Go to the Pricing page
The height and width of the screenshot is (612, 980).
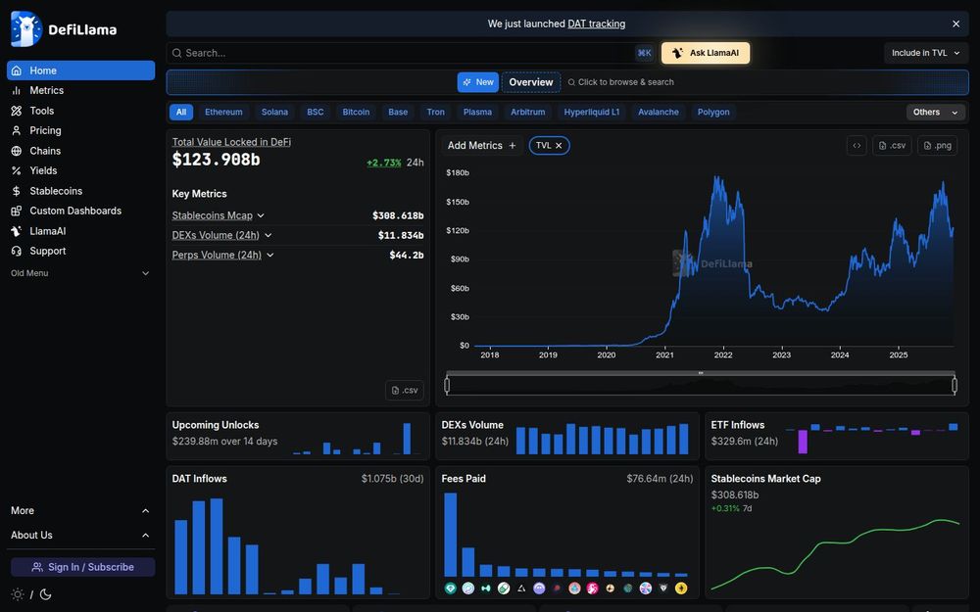80,130
